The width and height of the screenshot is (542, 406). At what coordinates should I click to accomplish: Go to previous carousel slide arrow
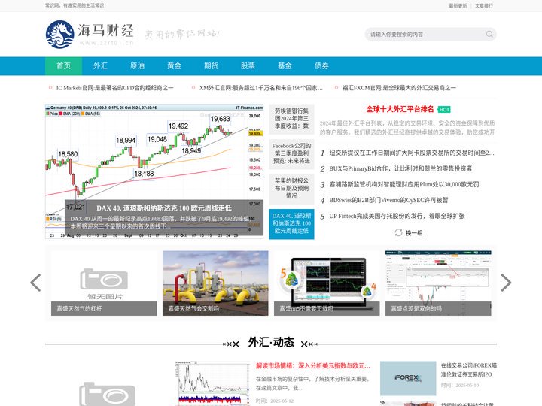point(35,283)
